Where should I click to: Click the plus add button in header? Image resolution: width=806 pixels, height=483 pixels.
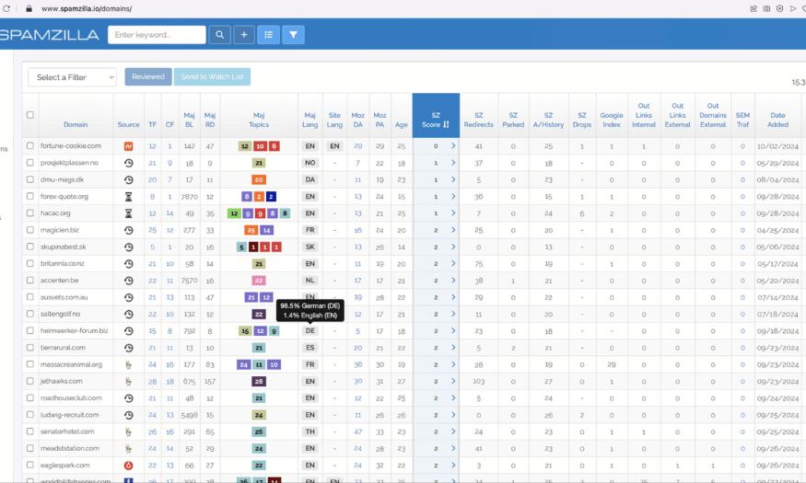click(244, 35)
